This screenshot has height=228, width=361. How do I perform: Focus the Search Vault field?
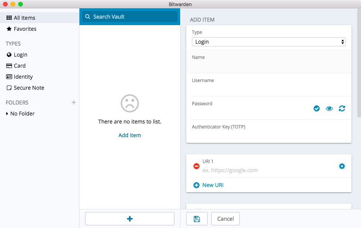130,17
